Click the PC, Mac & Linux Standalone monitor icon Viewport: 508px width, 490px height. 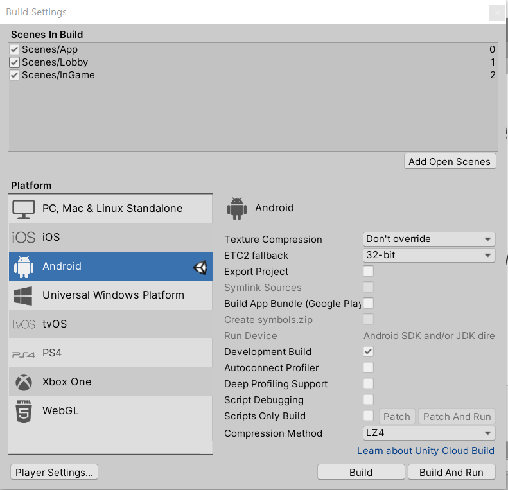coord(24,209)
